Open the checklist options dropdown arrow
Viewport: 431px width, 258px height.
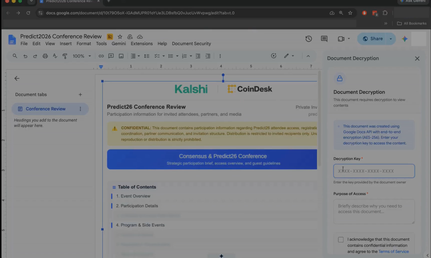(163, 56)
